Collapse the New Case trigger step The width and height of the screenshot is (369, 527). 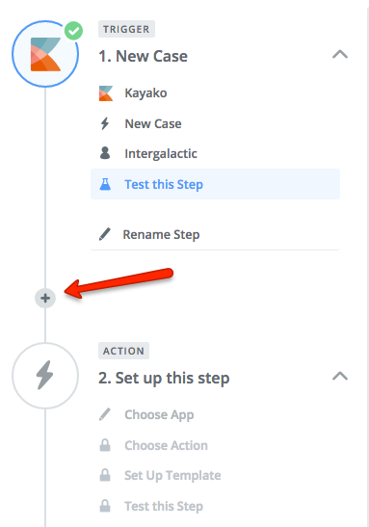point(340,55)
